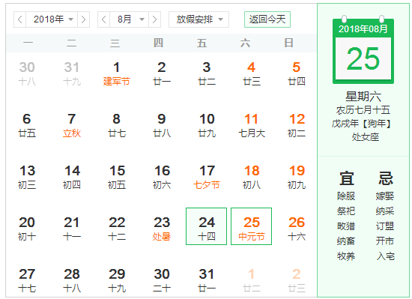Select August 31 廿一
This screenshot has height=299, width=412.
pyautogui.click(x=207, y=280)
